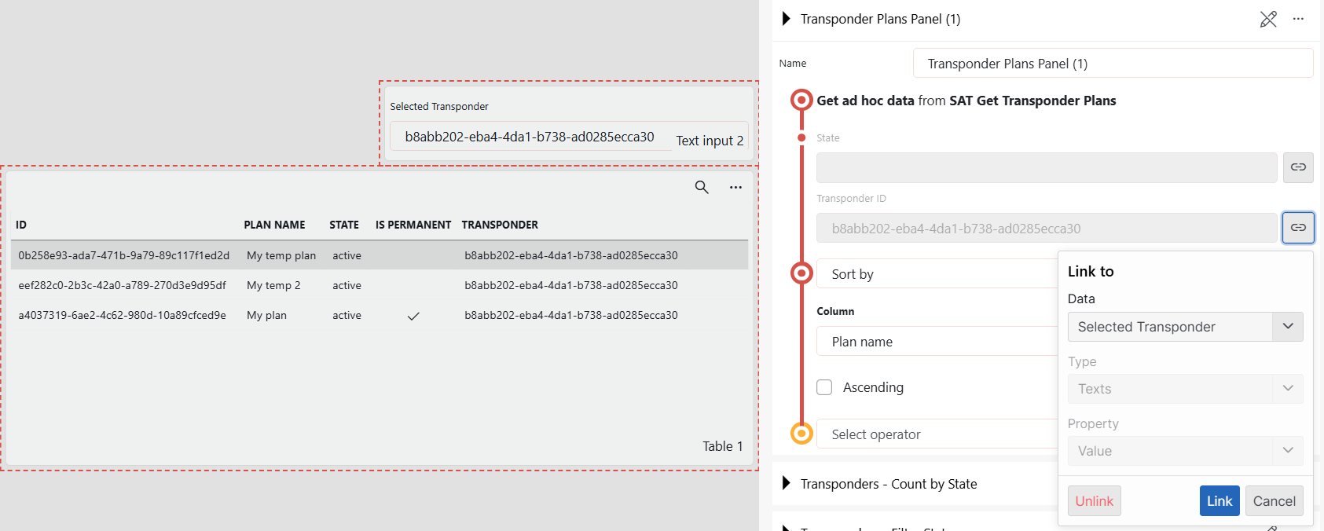Open the table's three-dot options menu
1324x531 pixels.
click(x=735, y=187)
